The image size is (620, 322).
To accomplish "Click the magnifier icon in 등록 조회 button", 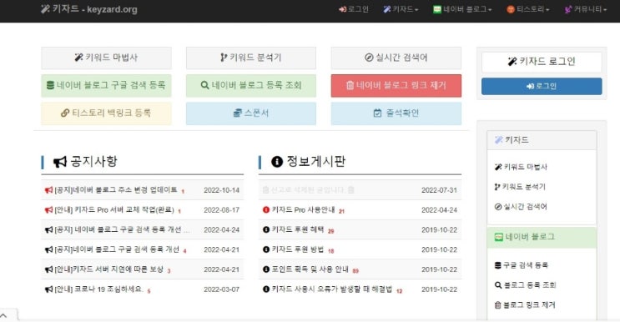I will [204, 85].
